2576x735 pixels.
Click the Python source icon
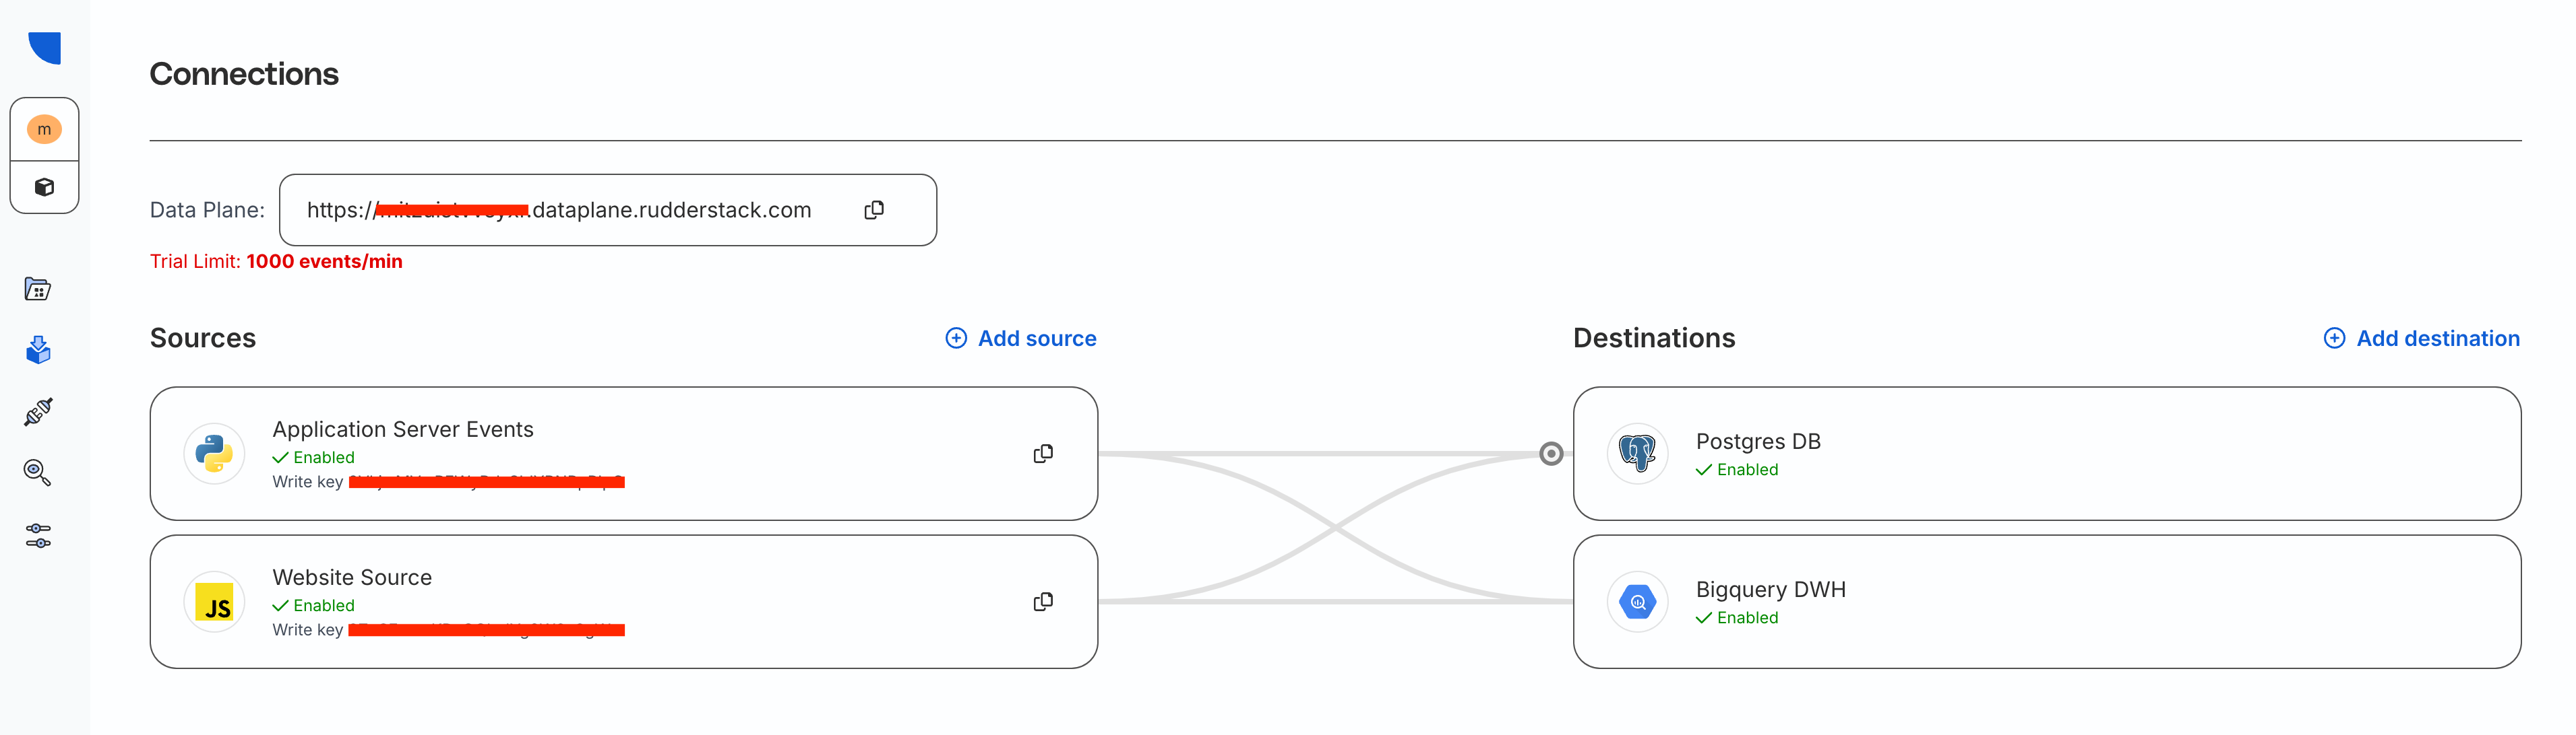tap(214, 454)
